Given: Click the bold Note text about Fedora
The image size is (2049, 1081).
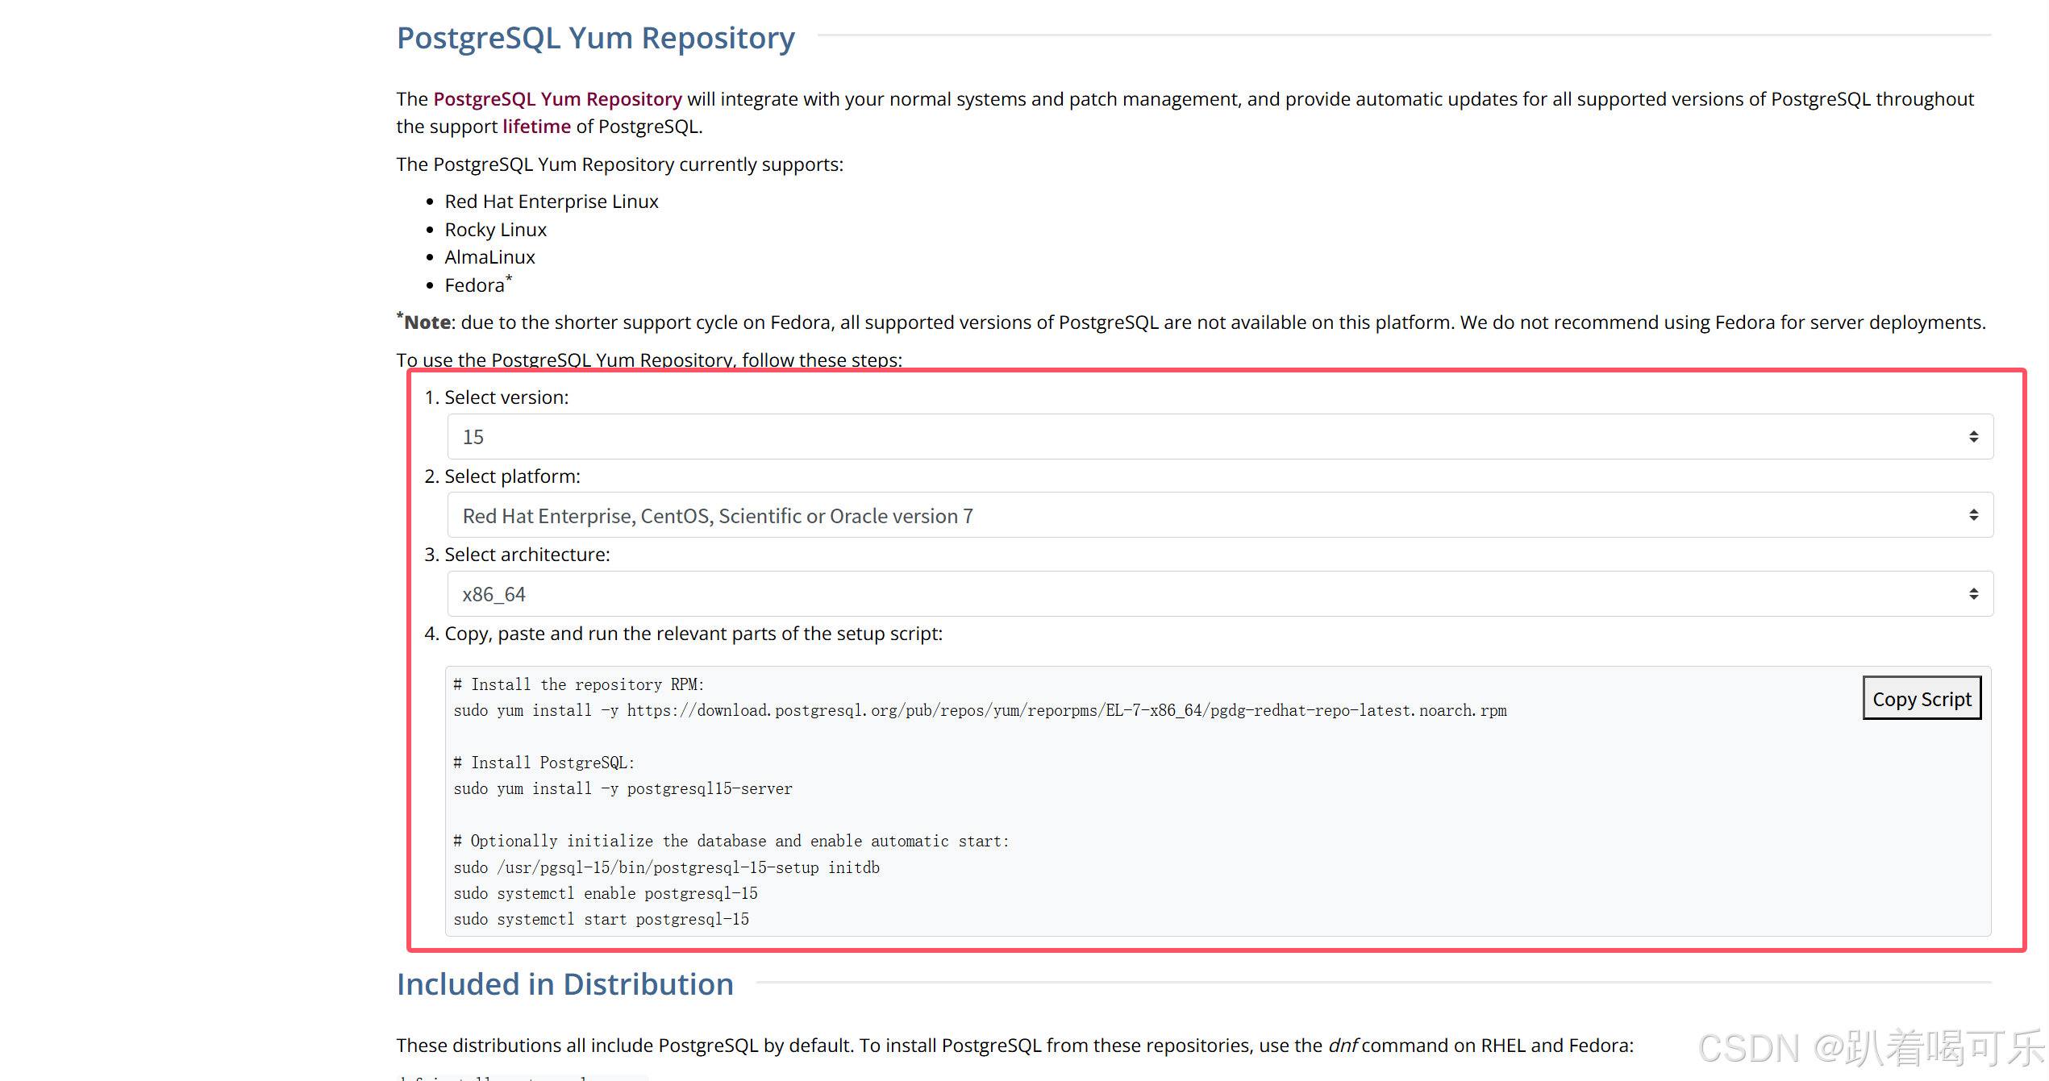Looking at the screenshot, I should click(427, 322).
